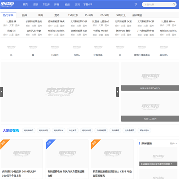The width and height of the screenshot is (179, 179).
Task: Go to previous carousel slide arrow
Action: tap(2, 92)
